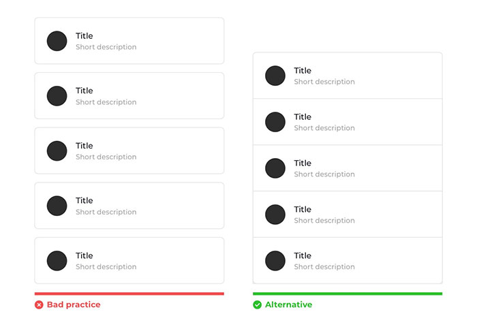Click the green bar under the right list
Image resolution: width=477 pixels, height=327 pixels.
(x=348, y=294)
